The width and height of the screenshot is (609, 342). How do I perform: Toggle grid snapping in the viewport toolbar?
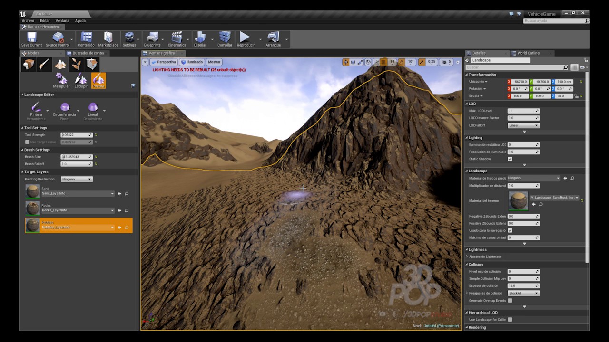pos(383,62)
